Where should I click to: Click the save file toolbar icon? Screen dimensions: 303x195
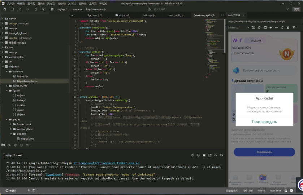click(12, 9)
